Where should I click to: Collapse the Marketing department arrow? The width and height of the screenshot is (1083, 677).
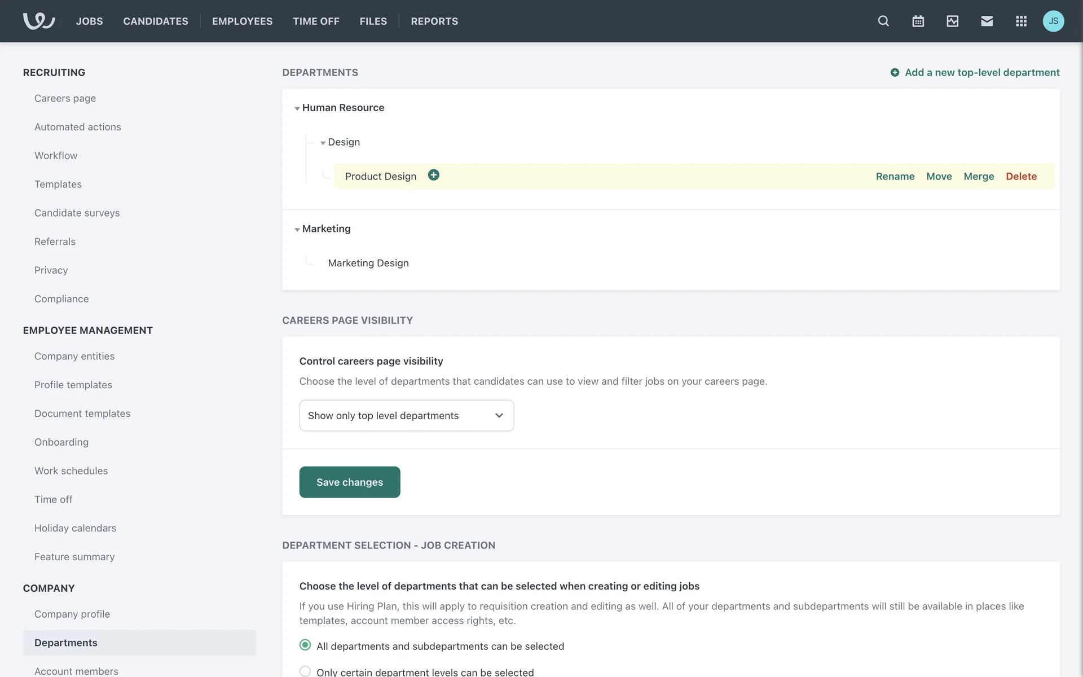pos(297,230)
